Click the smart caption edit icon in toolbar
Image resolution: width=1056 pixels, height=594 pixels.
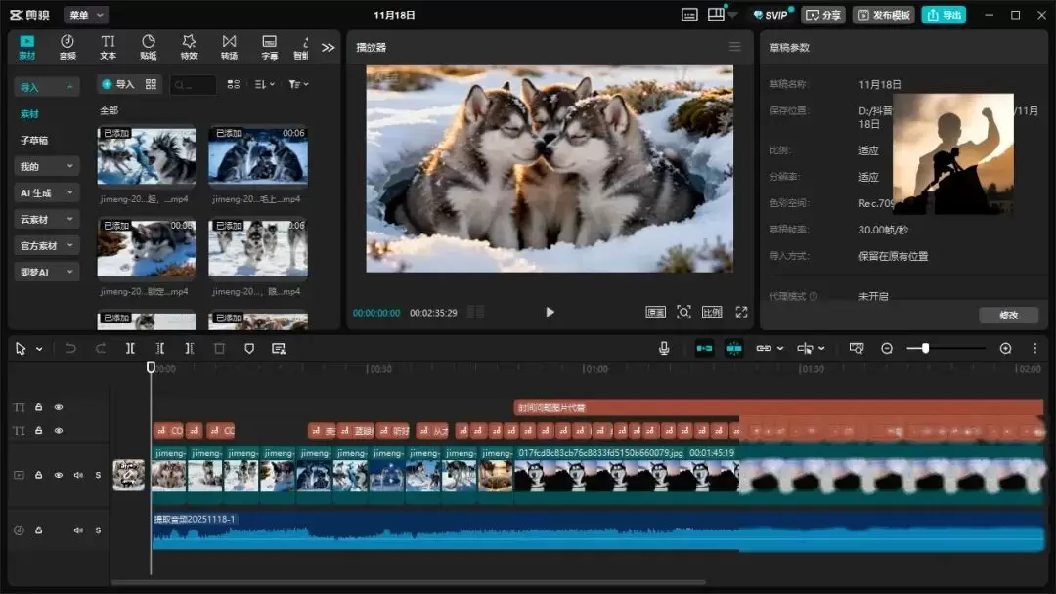click(x=278, y=349)
